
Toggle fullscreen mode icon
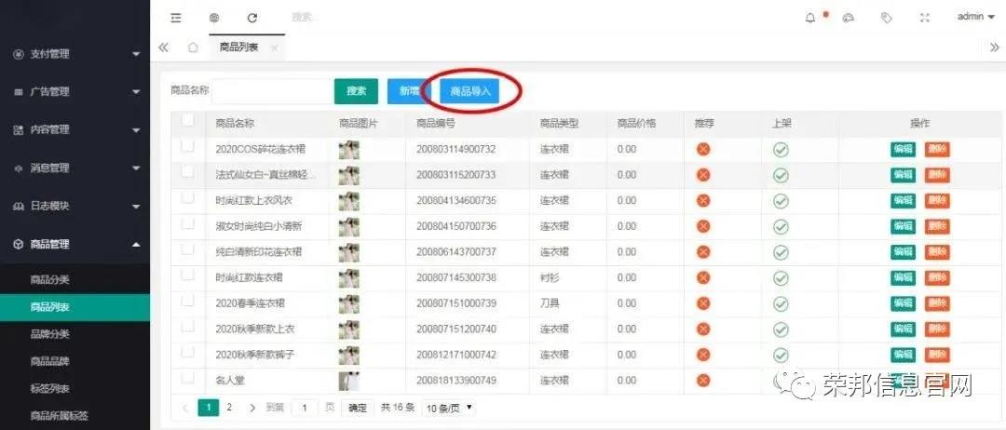coord(925,18)
